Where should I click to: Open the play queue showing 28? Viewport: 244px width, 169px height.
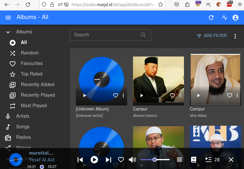click(x=212, y=160)
